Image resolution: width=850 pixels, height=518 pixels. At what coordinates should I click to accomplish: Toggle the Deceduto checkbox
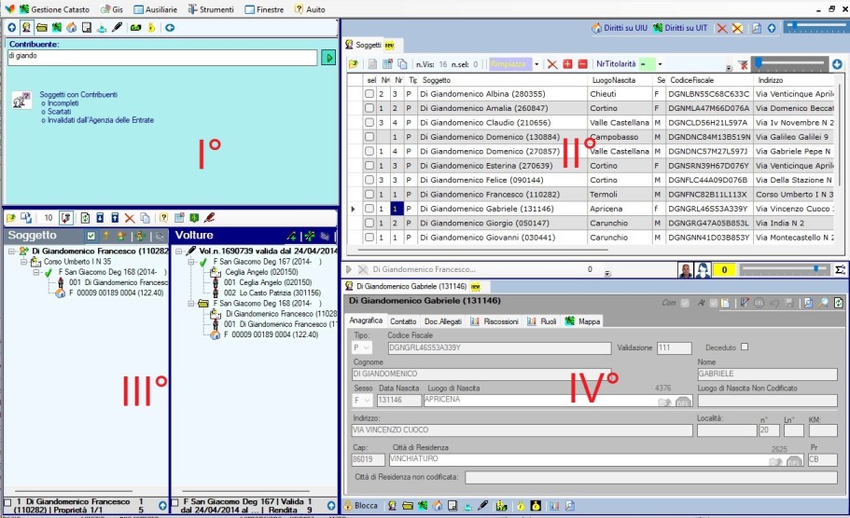(x=745, y=348)
